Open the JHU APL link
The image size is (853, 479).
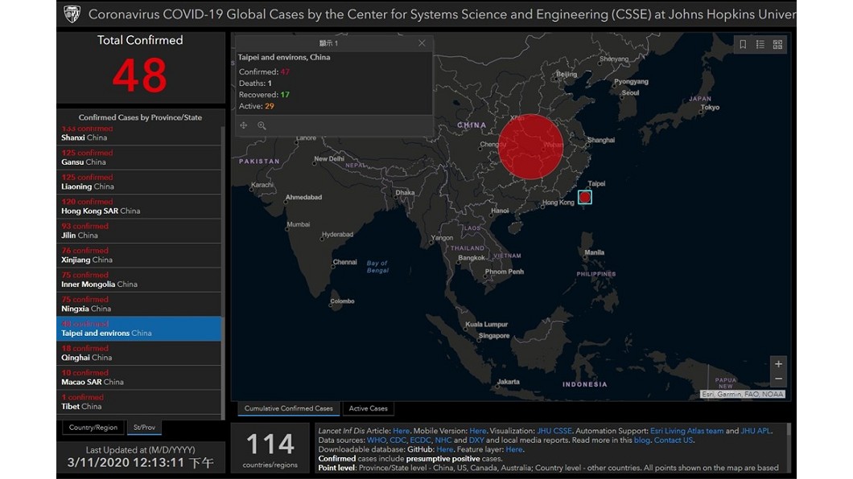(756, 431)
